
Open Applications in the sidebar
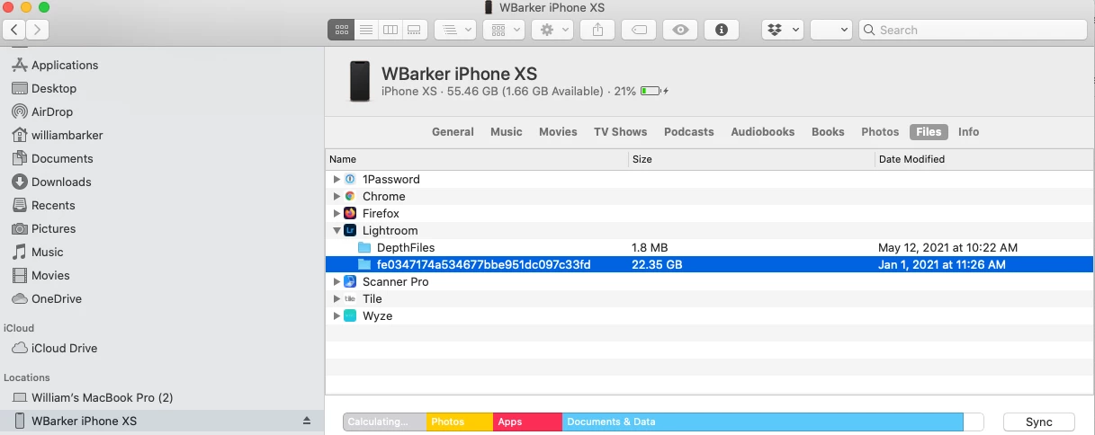tap(65, 65)
